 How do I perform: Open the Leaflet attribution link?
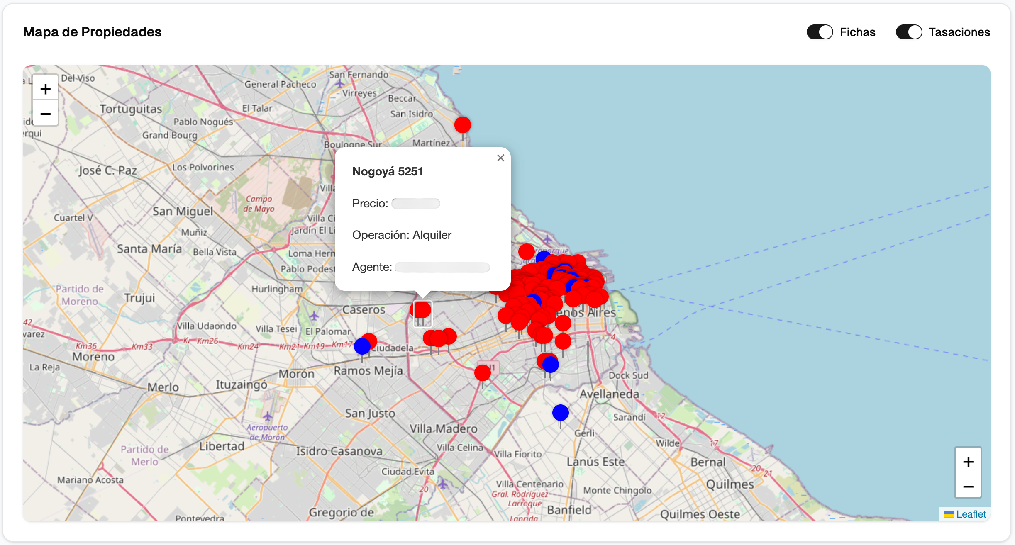click(x=971, y=514)
